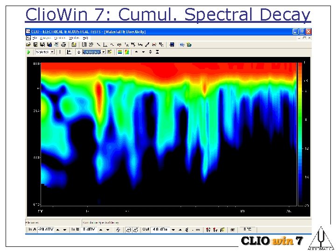Open the Controls menu
The height and width of the screenshot is (252, 336).
pyautogui.click(x=60, y=38)
